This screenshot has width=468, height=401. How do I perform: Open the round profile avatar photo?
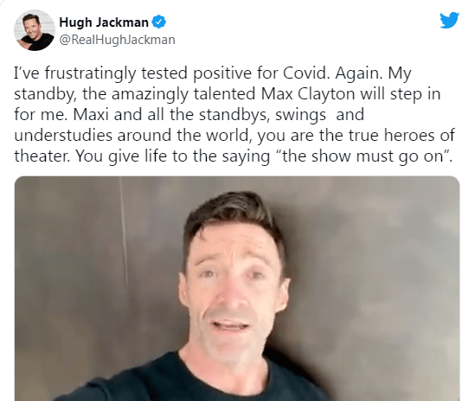click(x=35, y=30)
